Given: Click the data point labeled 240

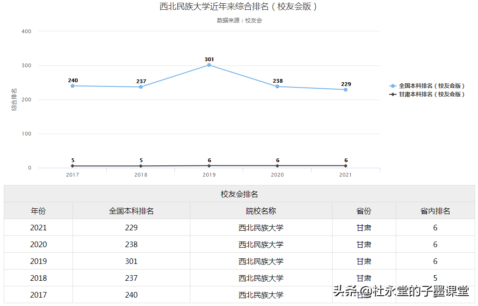Looking at the screenshot, I should point(72,85).
